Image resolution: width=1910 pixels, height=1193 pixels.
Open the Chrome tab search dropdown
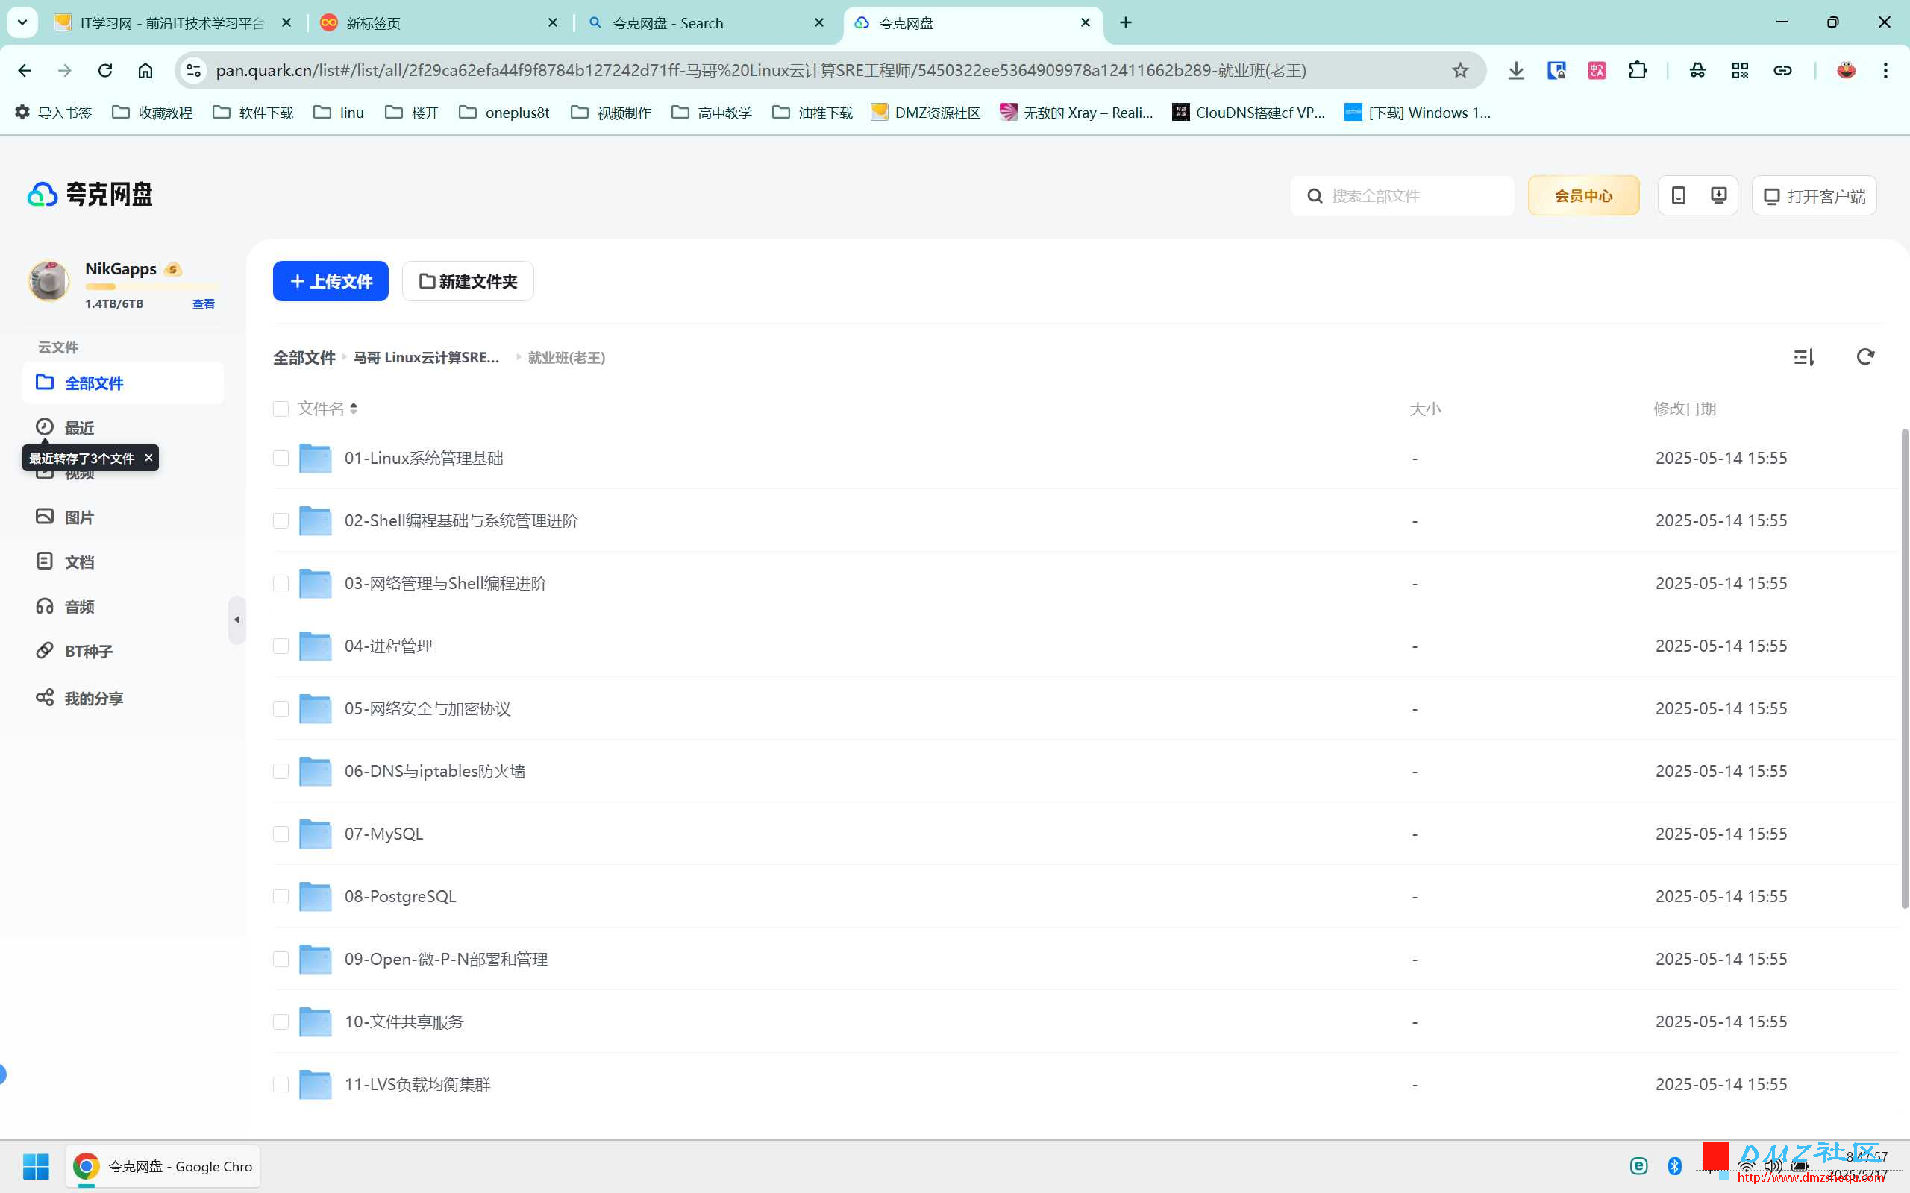[22, 22]
